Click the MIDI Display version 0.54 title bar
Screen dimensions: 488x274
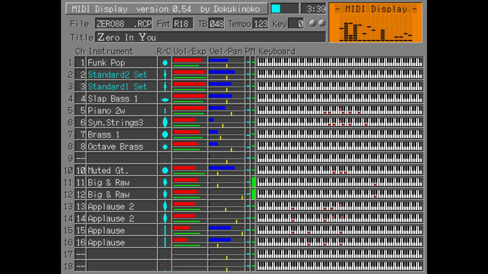[166, 9]
